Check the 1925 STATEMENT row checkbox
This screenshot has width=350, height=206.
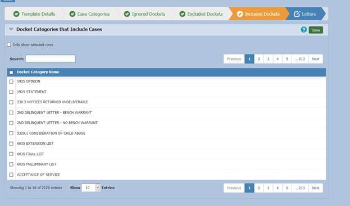click(x=11, y=92)
